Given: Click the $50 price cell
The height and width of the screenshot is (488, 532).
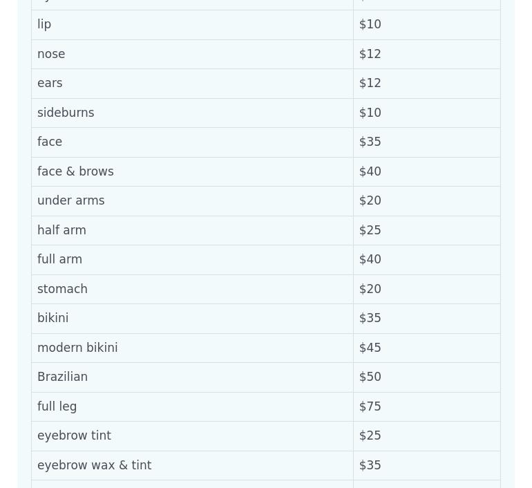Looking at the screenshot, I should click(370, 377).
